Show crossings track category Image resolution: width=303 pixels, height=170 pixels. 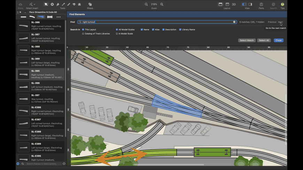(x=50, y=17)
